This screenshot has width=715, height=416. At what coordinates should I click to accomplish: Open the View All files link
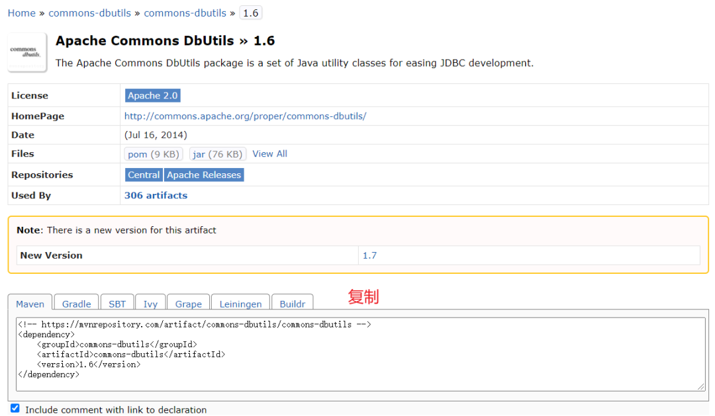[x=270, y=154]
